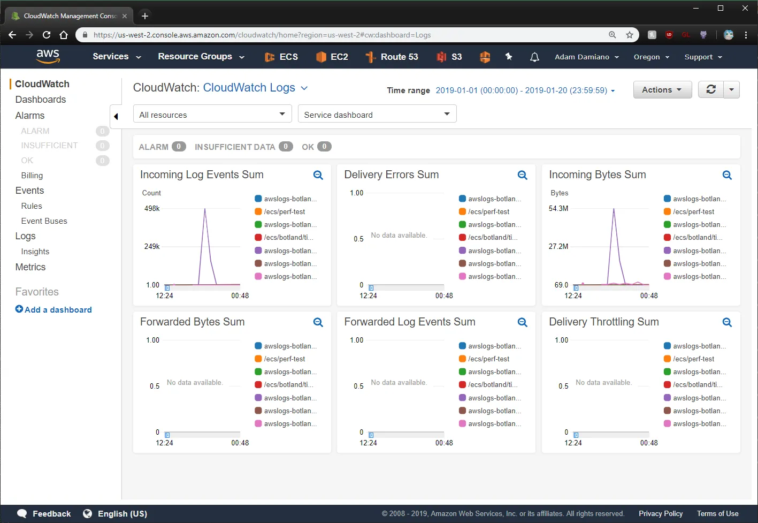Open a new browser tab
The image size is (758, 523).
pyautogui.click(x=144, y=16)
